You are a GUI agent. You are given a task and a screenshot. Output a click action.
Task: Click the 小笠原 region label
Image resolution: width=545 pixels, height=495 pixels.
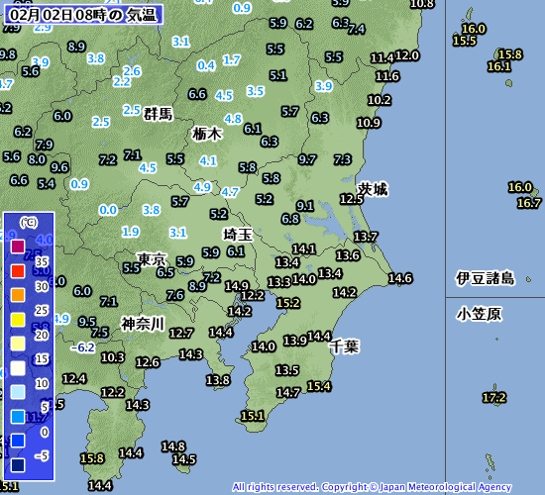point(479,314)
